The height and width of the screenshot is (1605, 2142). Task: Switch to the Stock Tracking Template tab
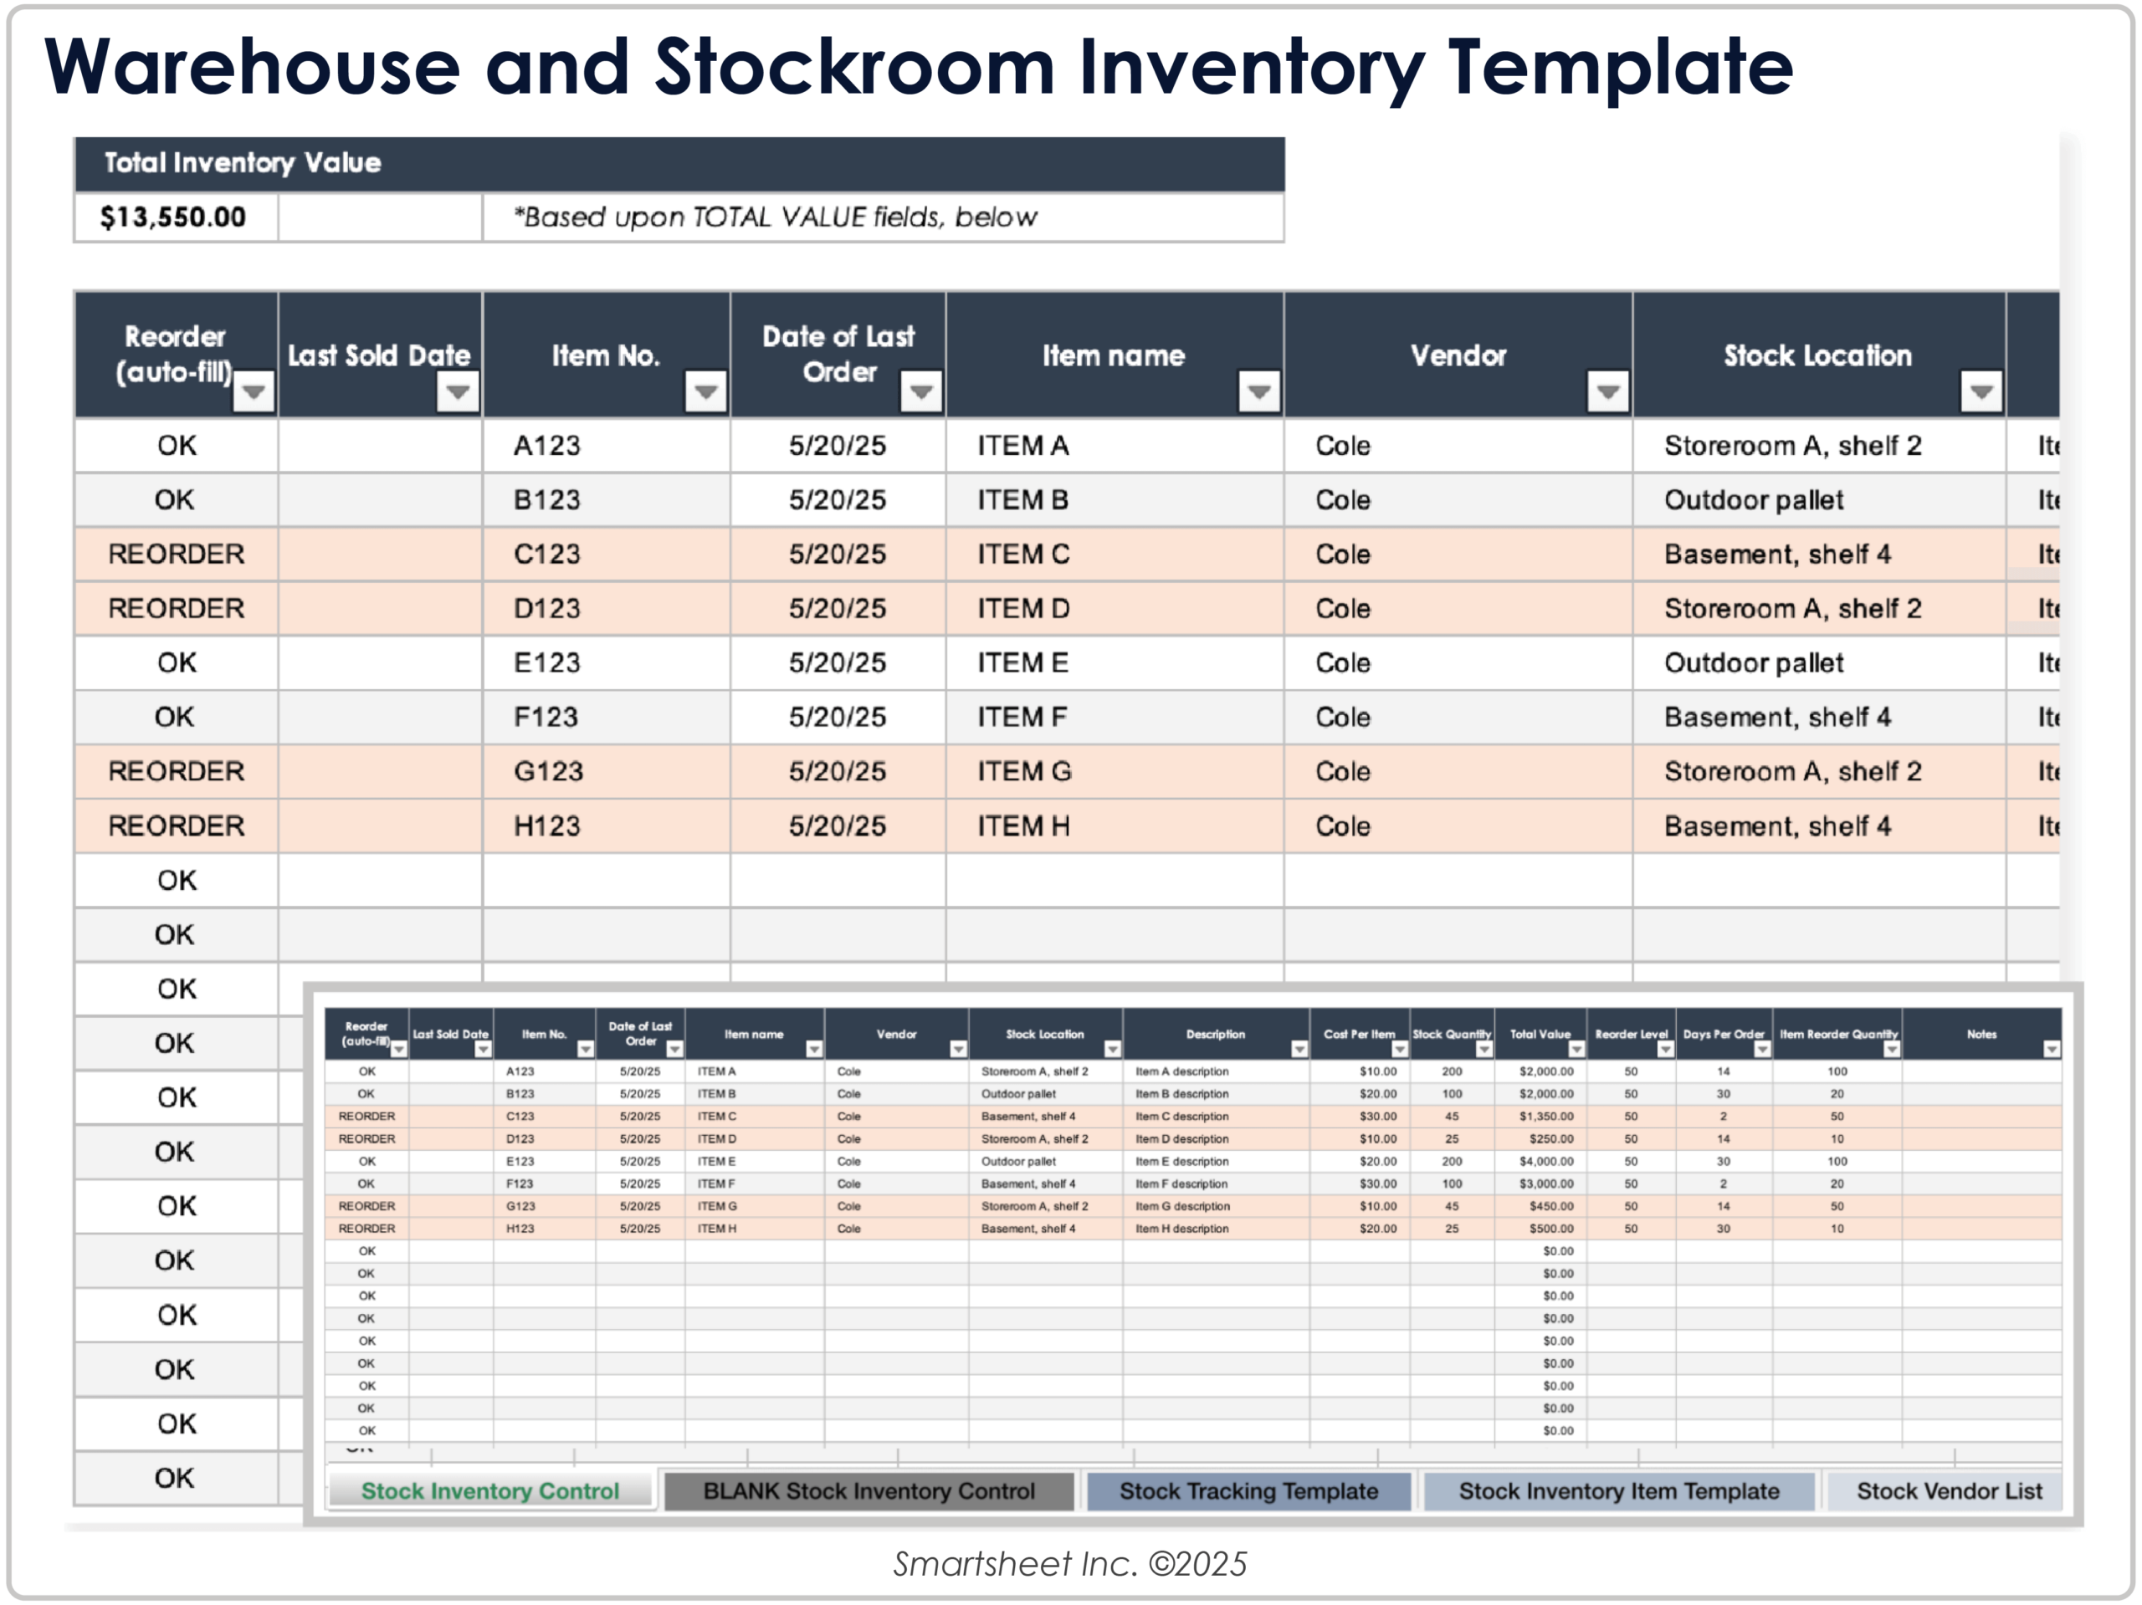point(1248,1490)
